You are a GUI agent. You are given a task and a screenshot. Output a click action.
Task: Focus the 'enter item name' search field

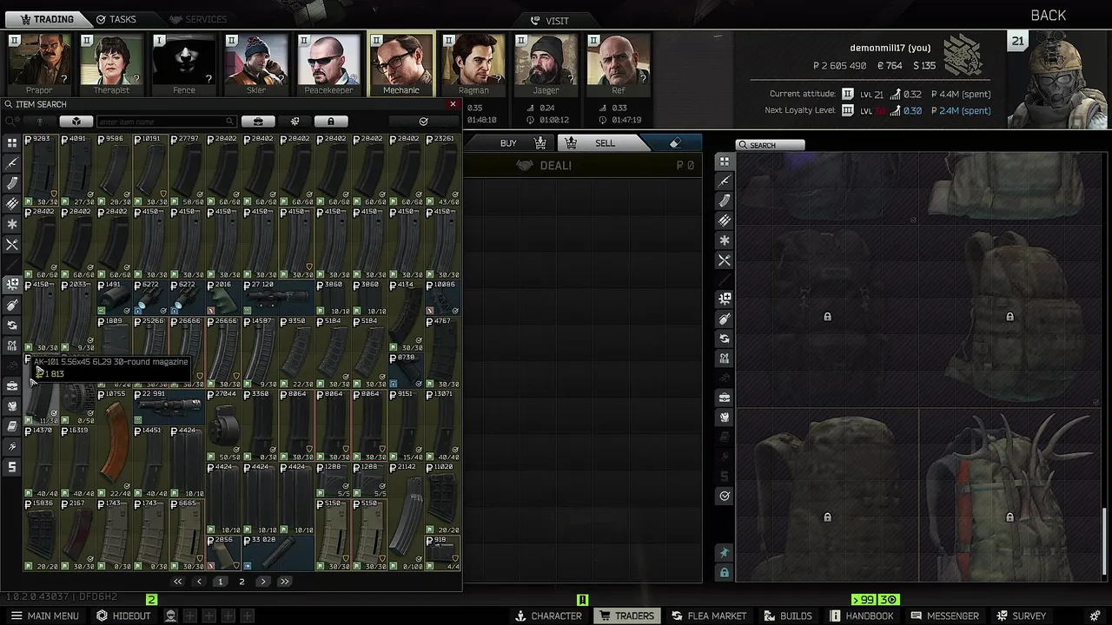pyautogui.click(x=166, y=122)
